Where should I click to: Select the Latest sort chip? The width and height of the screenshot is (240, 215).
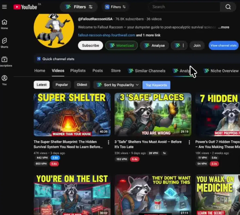(x=41, y=85)
